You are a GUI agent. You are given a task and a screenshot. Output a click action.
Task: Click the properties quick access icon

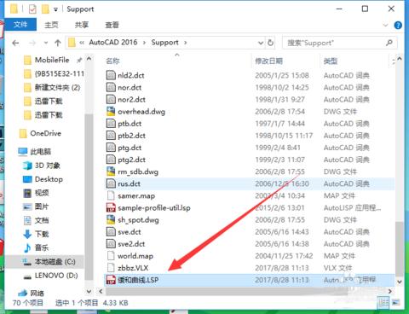pos(32,9)
